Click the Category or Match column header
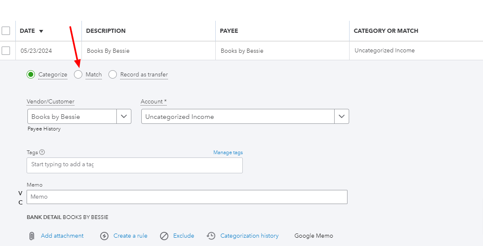483x246 pixels. 386,31
